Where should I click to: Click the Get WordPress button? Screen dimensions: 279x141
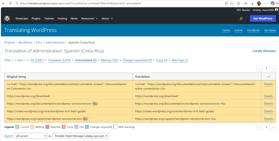263,18
